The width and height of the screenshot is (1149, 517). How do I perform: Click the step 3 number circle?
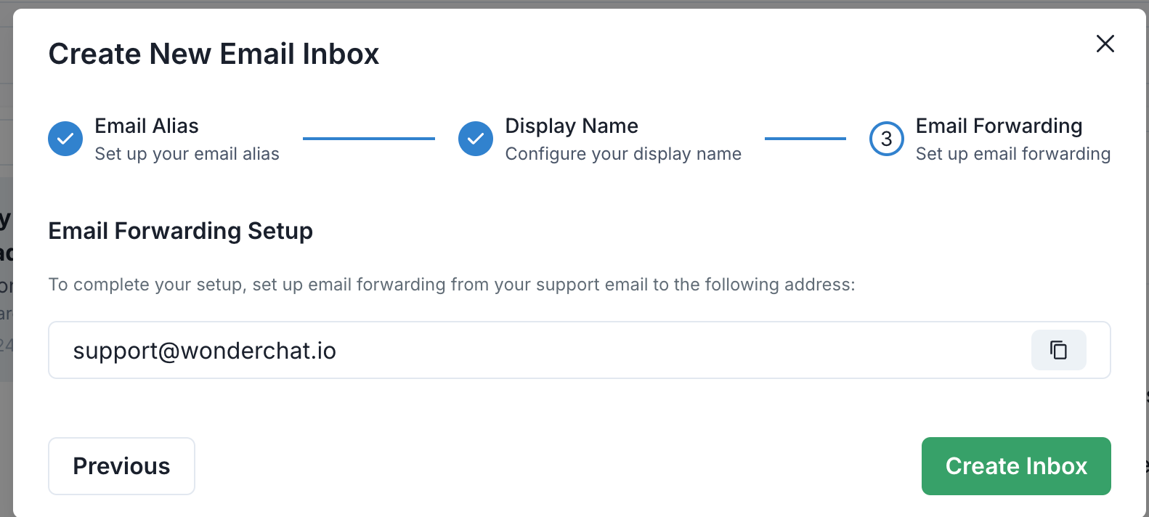coord(886,139)
